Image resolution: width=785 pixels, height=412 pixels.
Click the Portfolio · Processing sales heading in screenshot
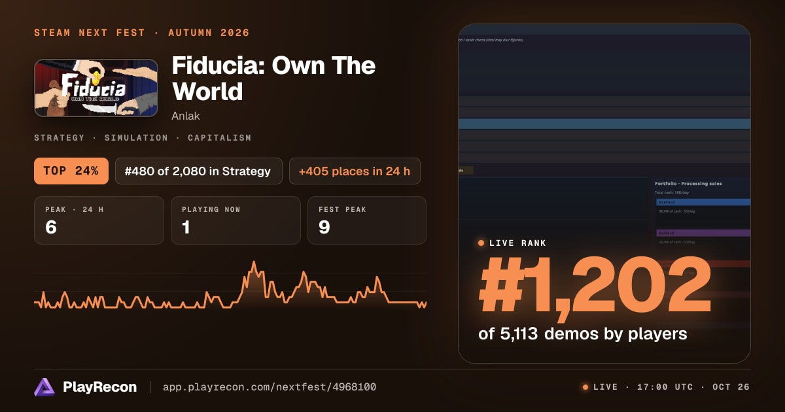pos(688,184)
